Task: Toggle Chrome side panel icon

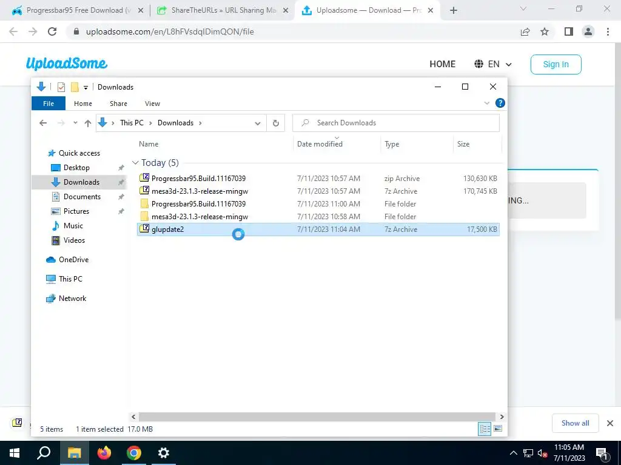Action: pyautogui.click(x=569, y=31)
